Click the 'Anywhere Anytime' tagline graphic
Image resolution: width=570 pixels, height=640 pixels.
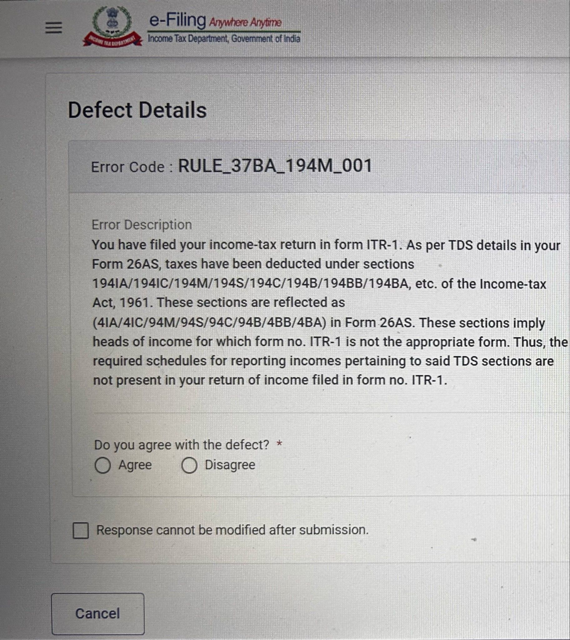(x=246, y=22)
